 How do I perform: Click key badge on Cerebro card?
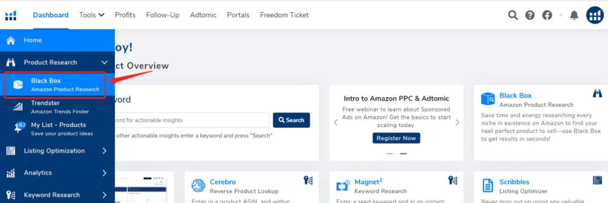309,180
